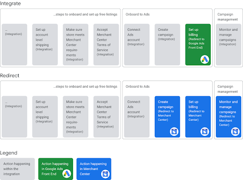Click the blue Merchant Center legend swatch
The image size is (243, 180).
(94, 169)
